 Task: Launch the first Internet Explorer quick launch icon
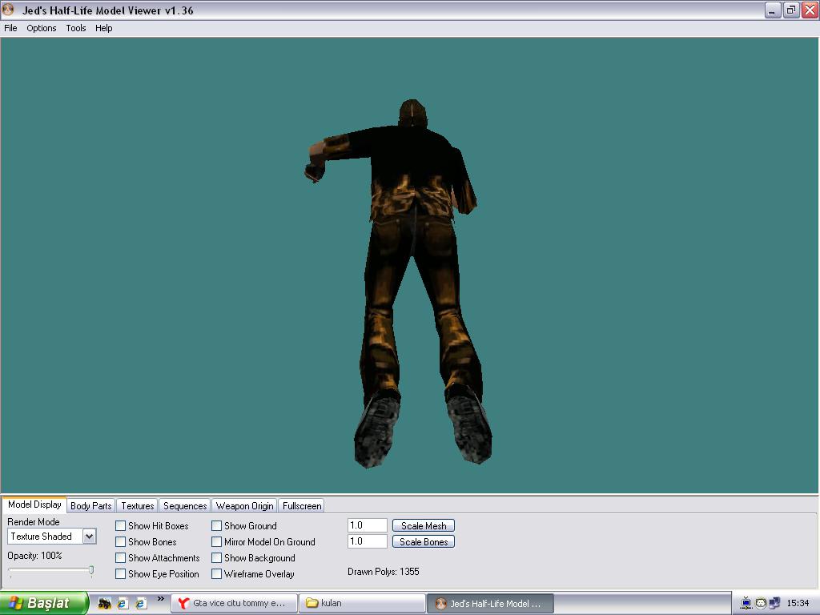[x=123, y=604]
